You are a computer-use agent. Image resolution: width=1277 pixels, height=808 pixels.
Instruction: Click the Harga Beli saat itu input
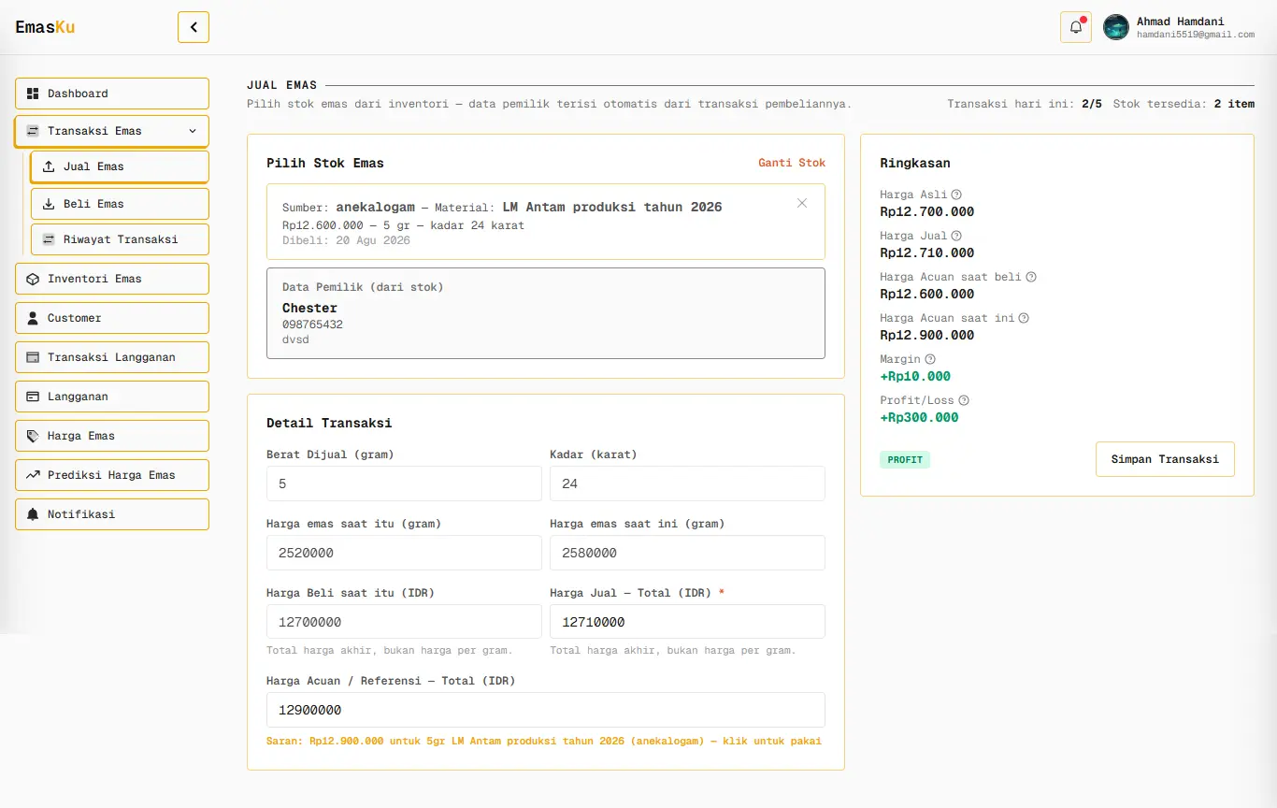404,622
